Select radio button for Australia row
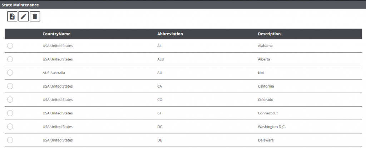The image size is (366, 148). click(x=10, y=73)
